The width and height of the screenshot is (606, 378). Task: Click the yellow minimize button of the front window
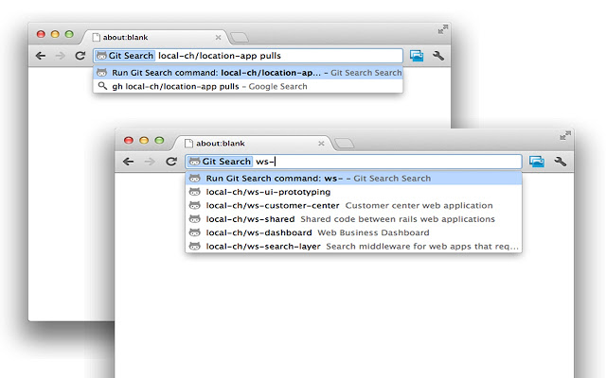pos(144,141)
